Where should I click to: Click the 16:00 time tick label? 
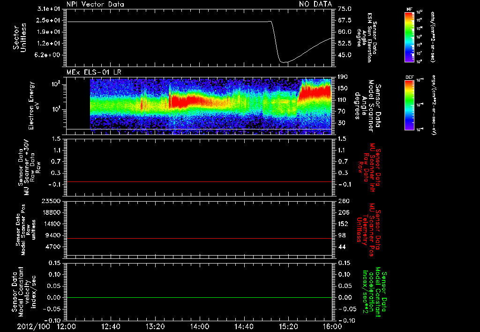332,326
